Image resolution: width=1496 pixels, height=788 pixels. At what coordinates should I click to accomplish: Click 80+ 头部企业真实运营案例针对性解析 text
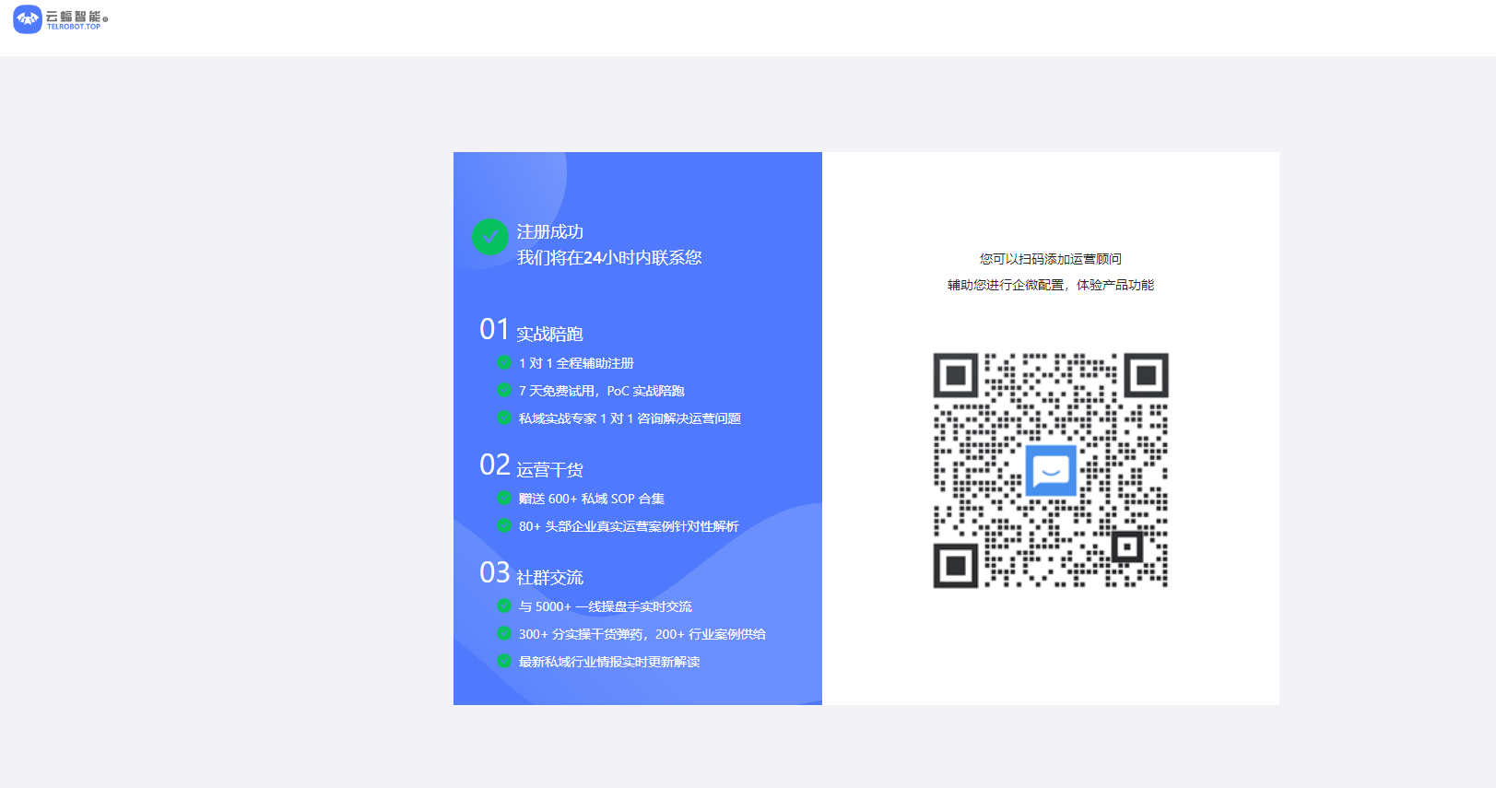pyautogui.click(x=629, y=526)
